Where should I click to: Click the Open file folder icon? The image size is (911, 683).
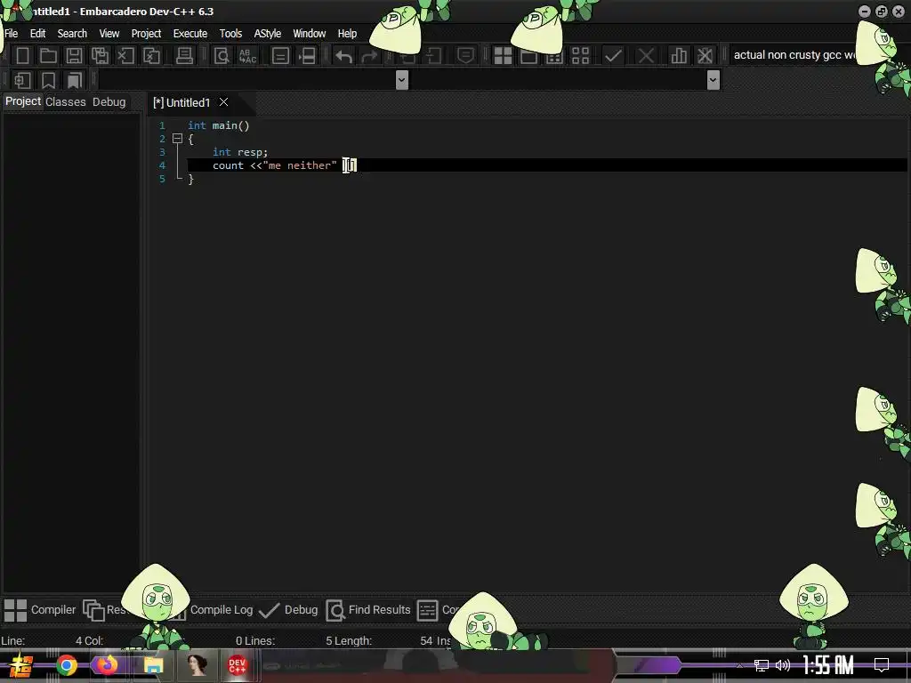tap(48, 56)
